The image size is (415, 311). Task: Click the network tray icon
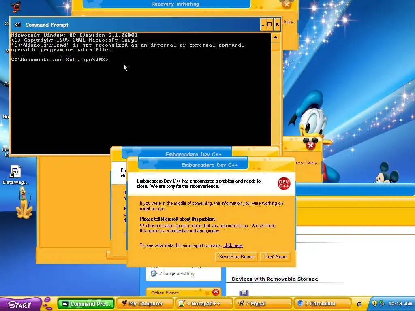coord(382,303)
